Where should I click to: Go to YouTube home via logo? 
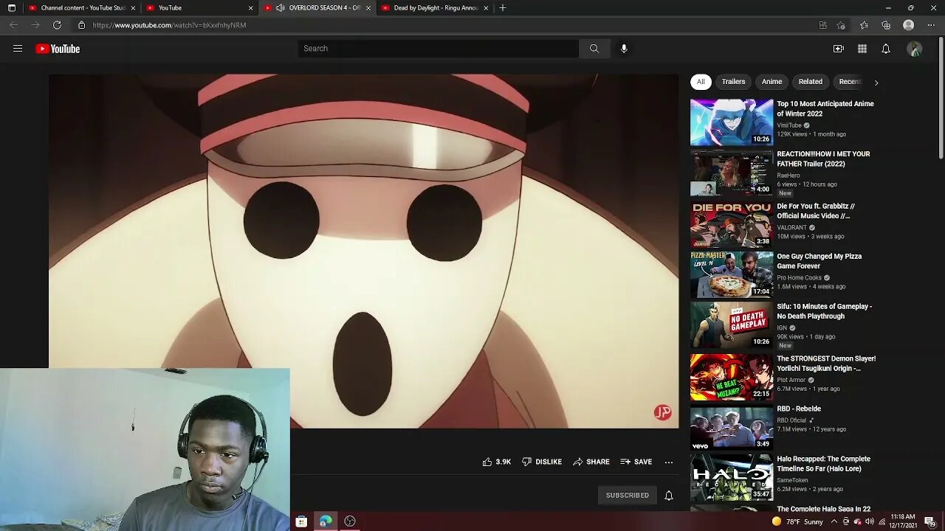pyautogui.click(x=58, y=49)
